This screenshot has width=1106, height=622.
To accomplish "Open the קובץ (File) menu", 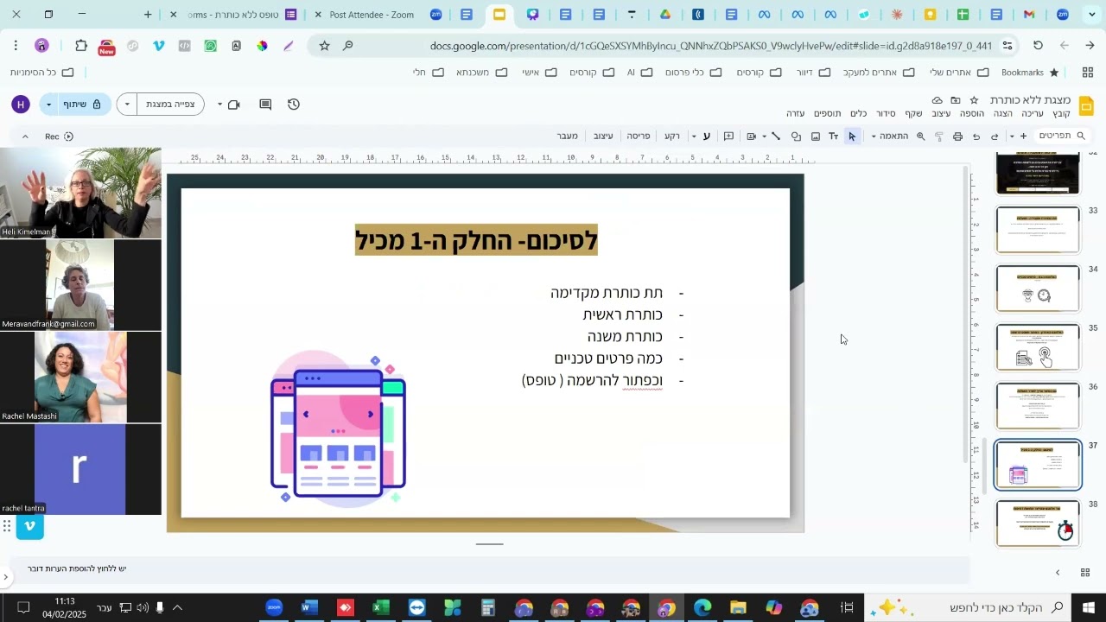I will tap(1061, 114).
